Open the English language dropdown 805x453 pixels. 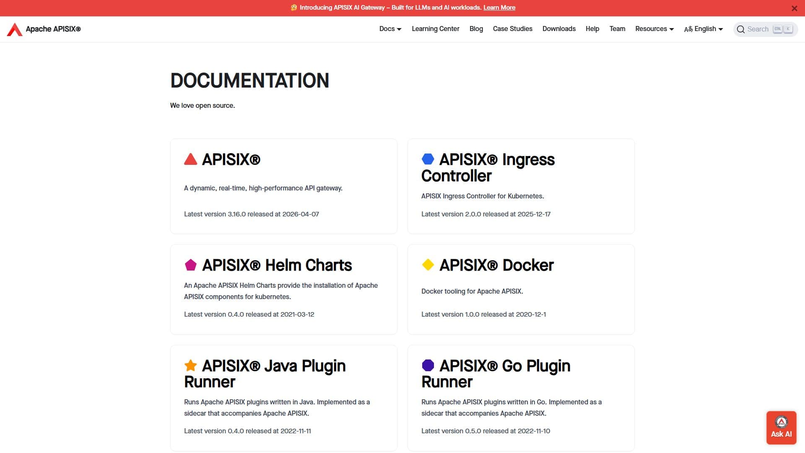[704, 29]
